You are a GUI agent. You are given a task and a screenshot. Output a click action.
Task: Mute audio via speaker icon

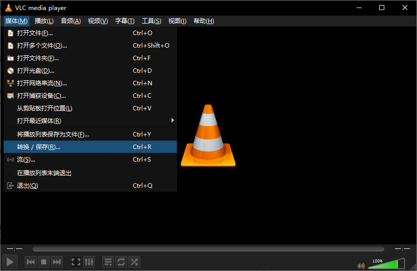click(361, 265)
